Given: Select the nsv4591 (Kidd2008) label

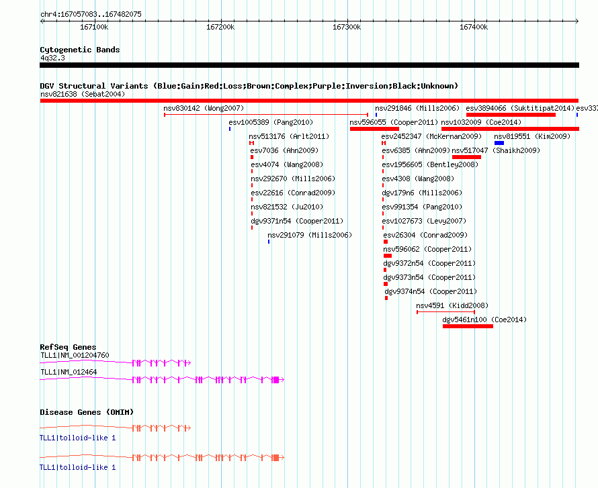Looking at the screenshot, I should [x=452, y=305].
